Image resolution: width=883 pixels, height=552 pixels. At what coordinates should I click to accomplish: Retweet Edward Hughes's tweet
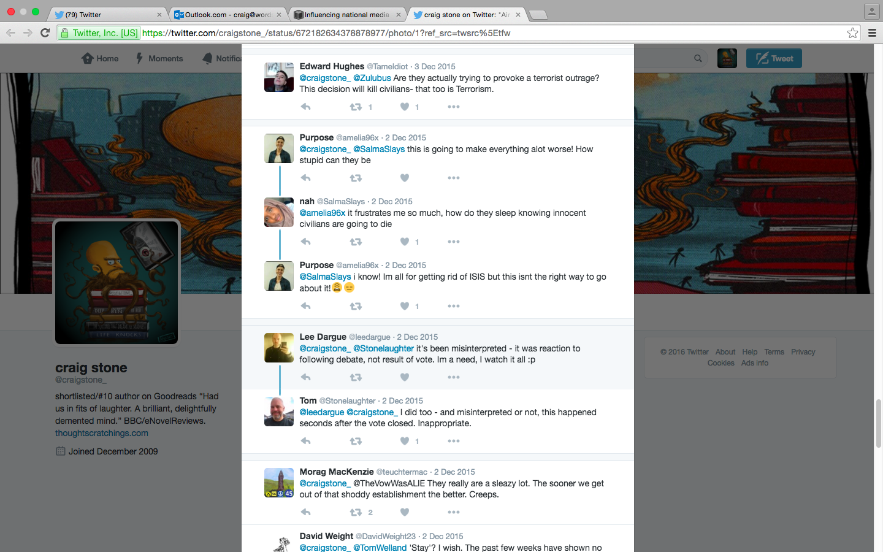coord(356,107)
